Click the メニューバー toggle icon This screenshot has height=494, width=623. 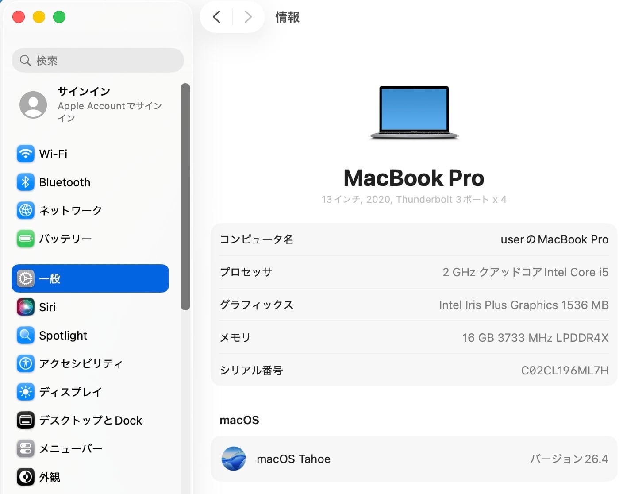coord(26,448)
